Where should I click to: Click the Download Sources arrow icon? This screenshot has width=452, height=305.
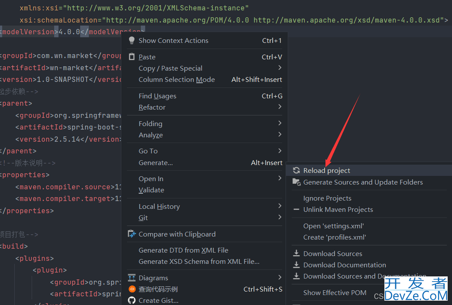pyautogui.click(x=296, y=253)
